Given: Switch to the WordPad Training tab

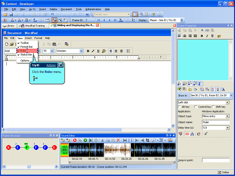Looking at the screenshot, I should 33,26.
